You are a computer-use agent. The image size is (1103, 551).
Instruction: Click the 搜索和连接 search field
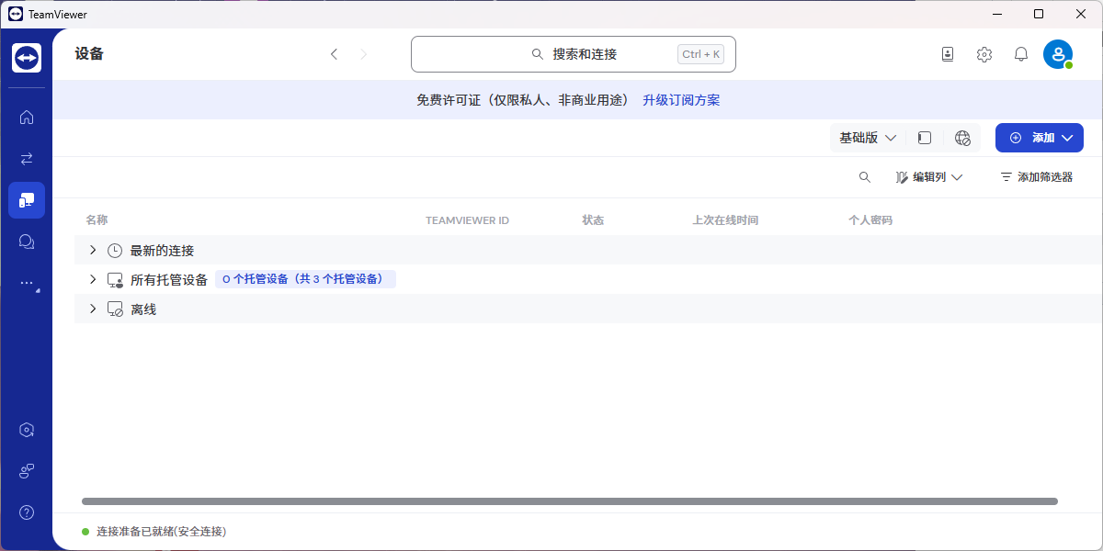tap(574, 54)
